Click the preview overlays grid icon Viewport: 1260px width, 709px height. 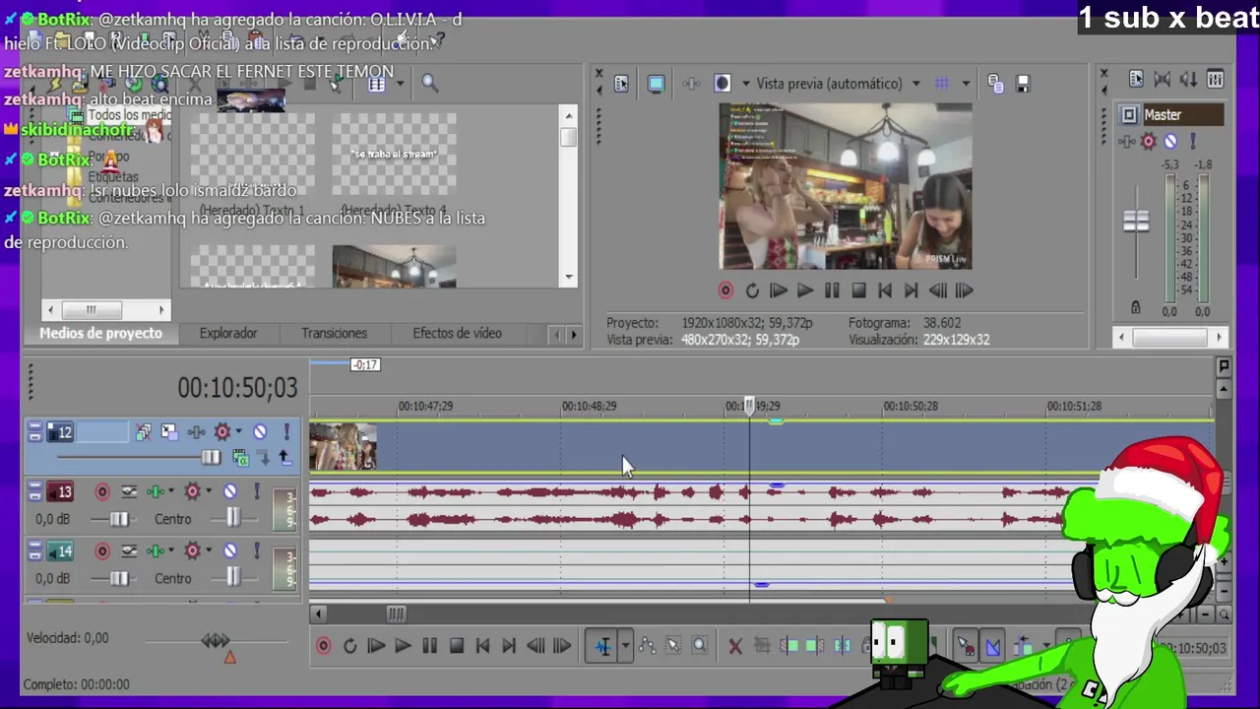point(942,84)
